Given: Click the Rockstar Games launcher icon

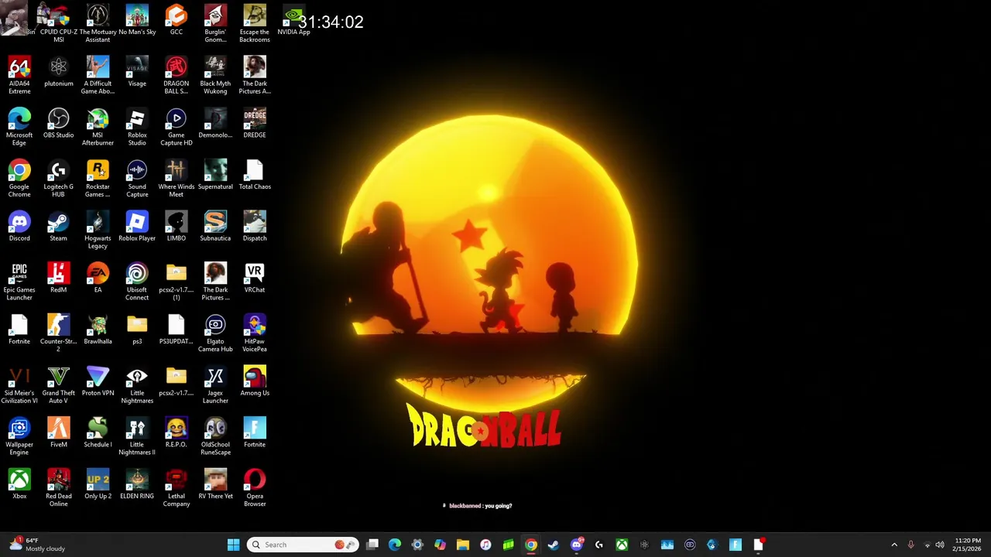Looking at the screenshot, I should coord(98,179).
